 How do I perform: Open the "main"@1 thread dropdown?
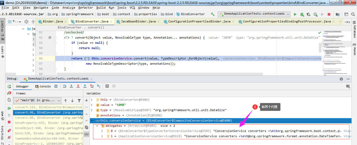pyautogui.click(x=37, y=100)
